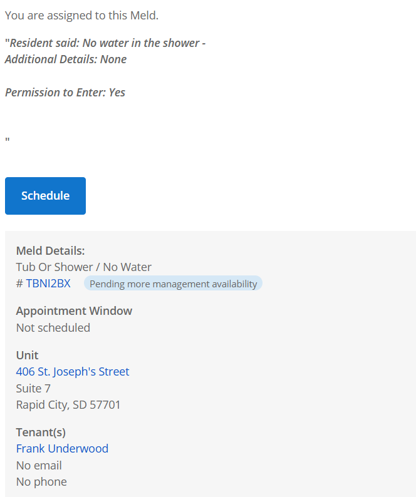
Task: Click the No phone text
Action: (41, 482)
